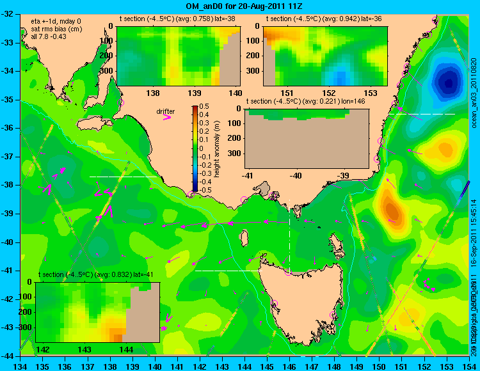The width and height of the screenshot is (480, 371).
Task: Click the plot title OM_anD0 for 20-Aug-2011 11Z
Action: [x=244, y=6]
